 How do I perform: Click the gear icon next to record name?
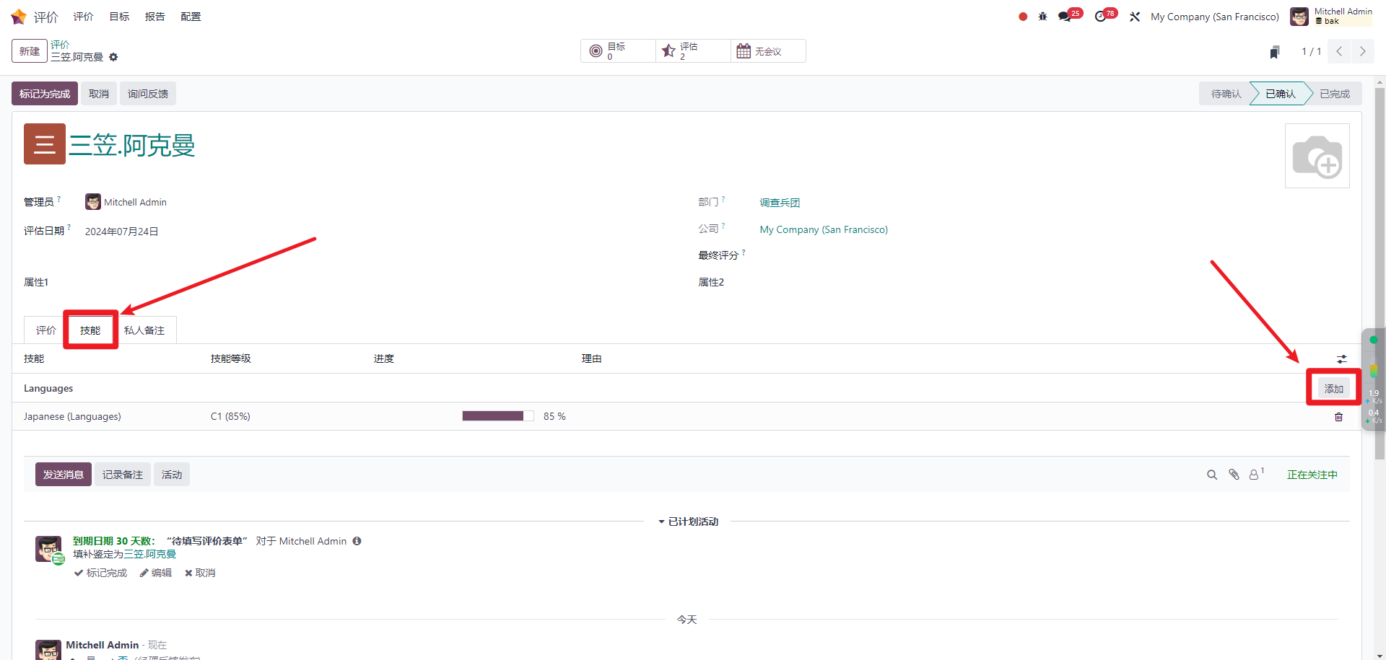113,57
